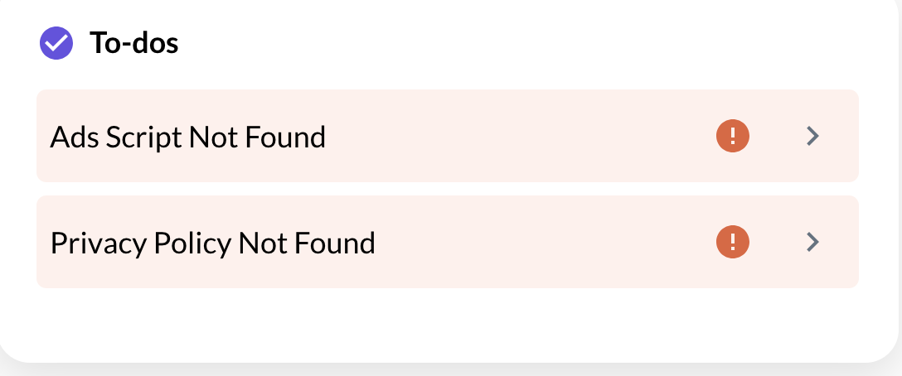
Task: Expand the Privacy Policy Not Found chevron
Action: tap(812, 242)
